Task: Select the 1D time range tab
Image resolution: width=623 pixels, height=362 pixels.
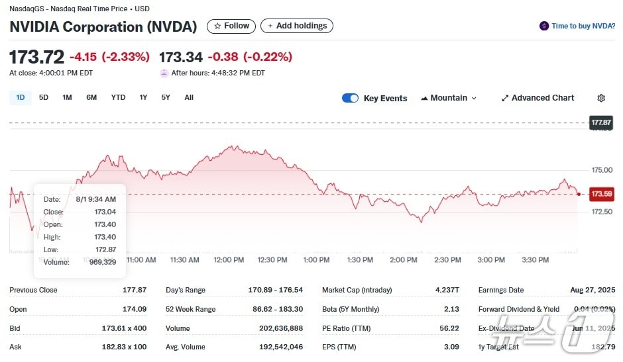Action: pyautogui.click(x=21, y=97)
